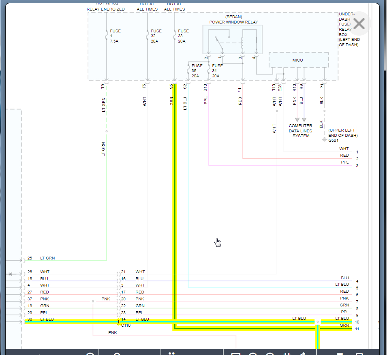Click the D10 terminal label

[x=205, y=87]
